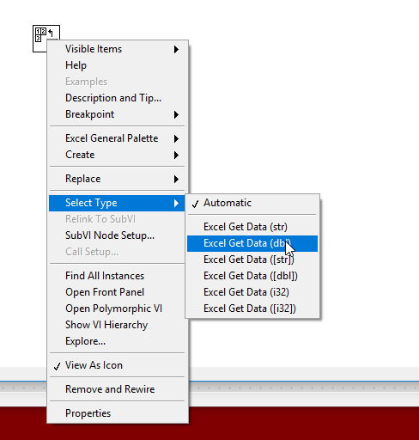Viewport: 419px width, 440px height.
Task: Choose Excel Get Data (dbl) type
Action: [252, 243]
